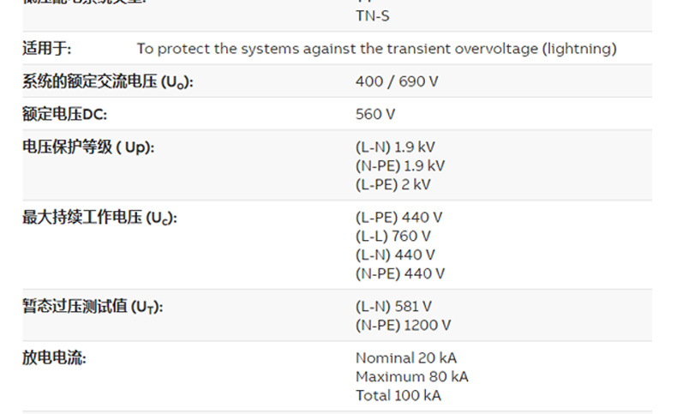Click the TN-S system type value
The image size is (677, 414).
pyautogui.click(x=374, y=15)
